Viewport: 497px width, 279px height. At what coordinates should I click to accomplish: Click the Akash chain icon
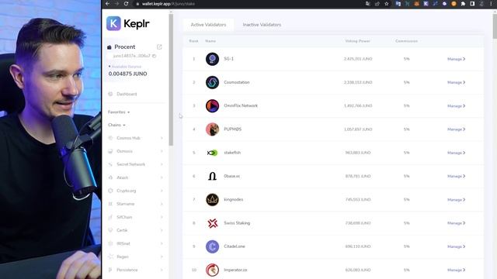(110, 177)
